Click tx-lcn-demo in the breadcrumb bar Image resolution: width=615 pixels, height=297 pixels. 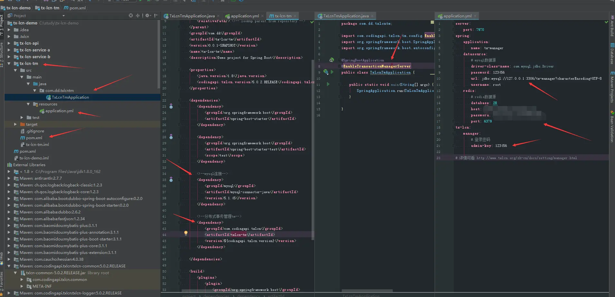pyautogui.click(x=18, y=8)
